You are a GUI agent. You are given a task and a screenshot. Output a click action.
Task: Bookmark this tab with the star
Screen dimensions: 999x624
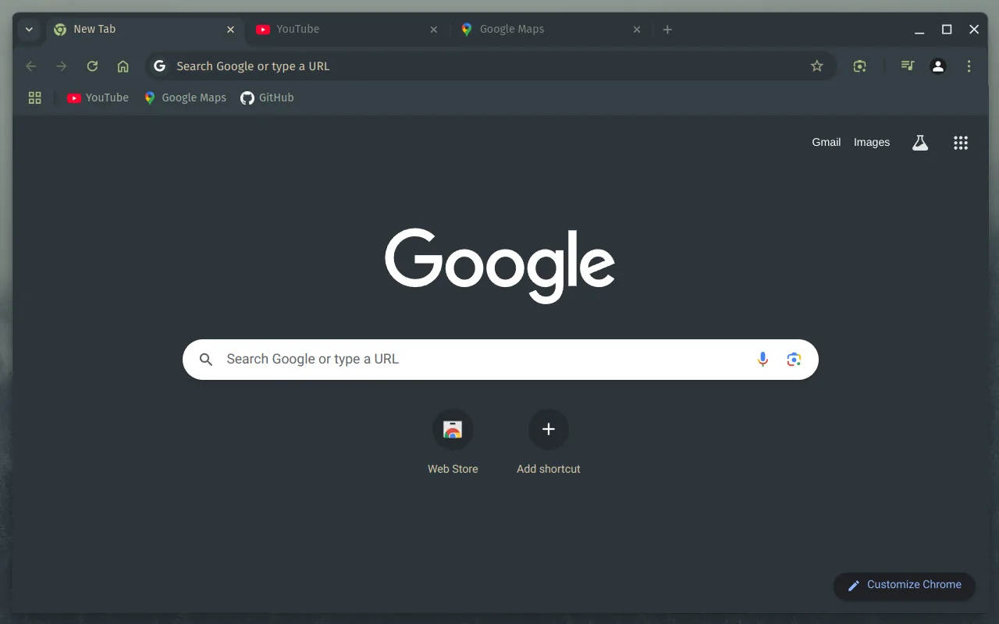click(817, 66)
